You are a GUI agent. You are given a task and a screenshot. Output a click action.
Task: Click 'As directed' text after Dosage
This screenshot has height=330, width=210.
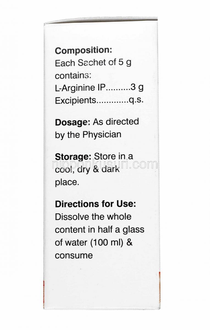click(x=116, y=122)
